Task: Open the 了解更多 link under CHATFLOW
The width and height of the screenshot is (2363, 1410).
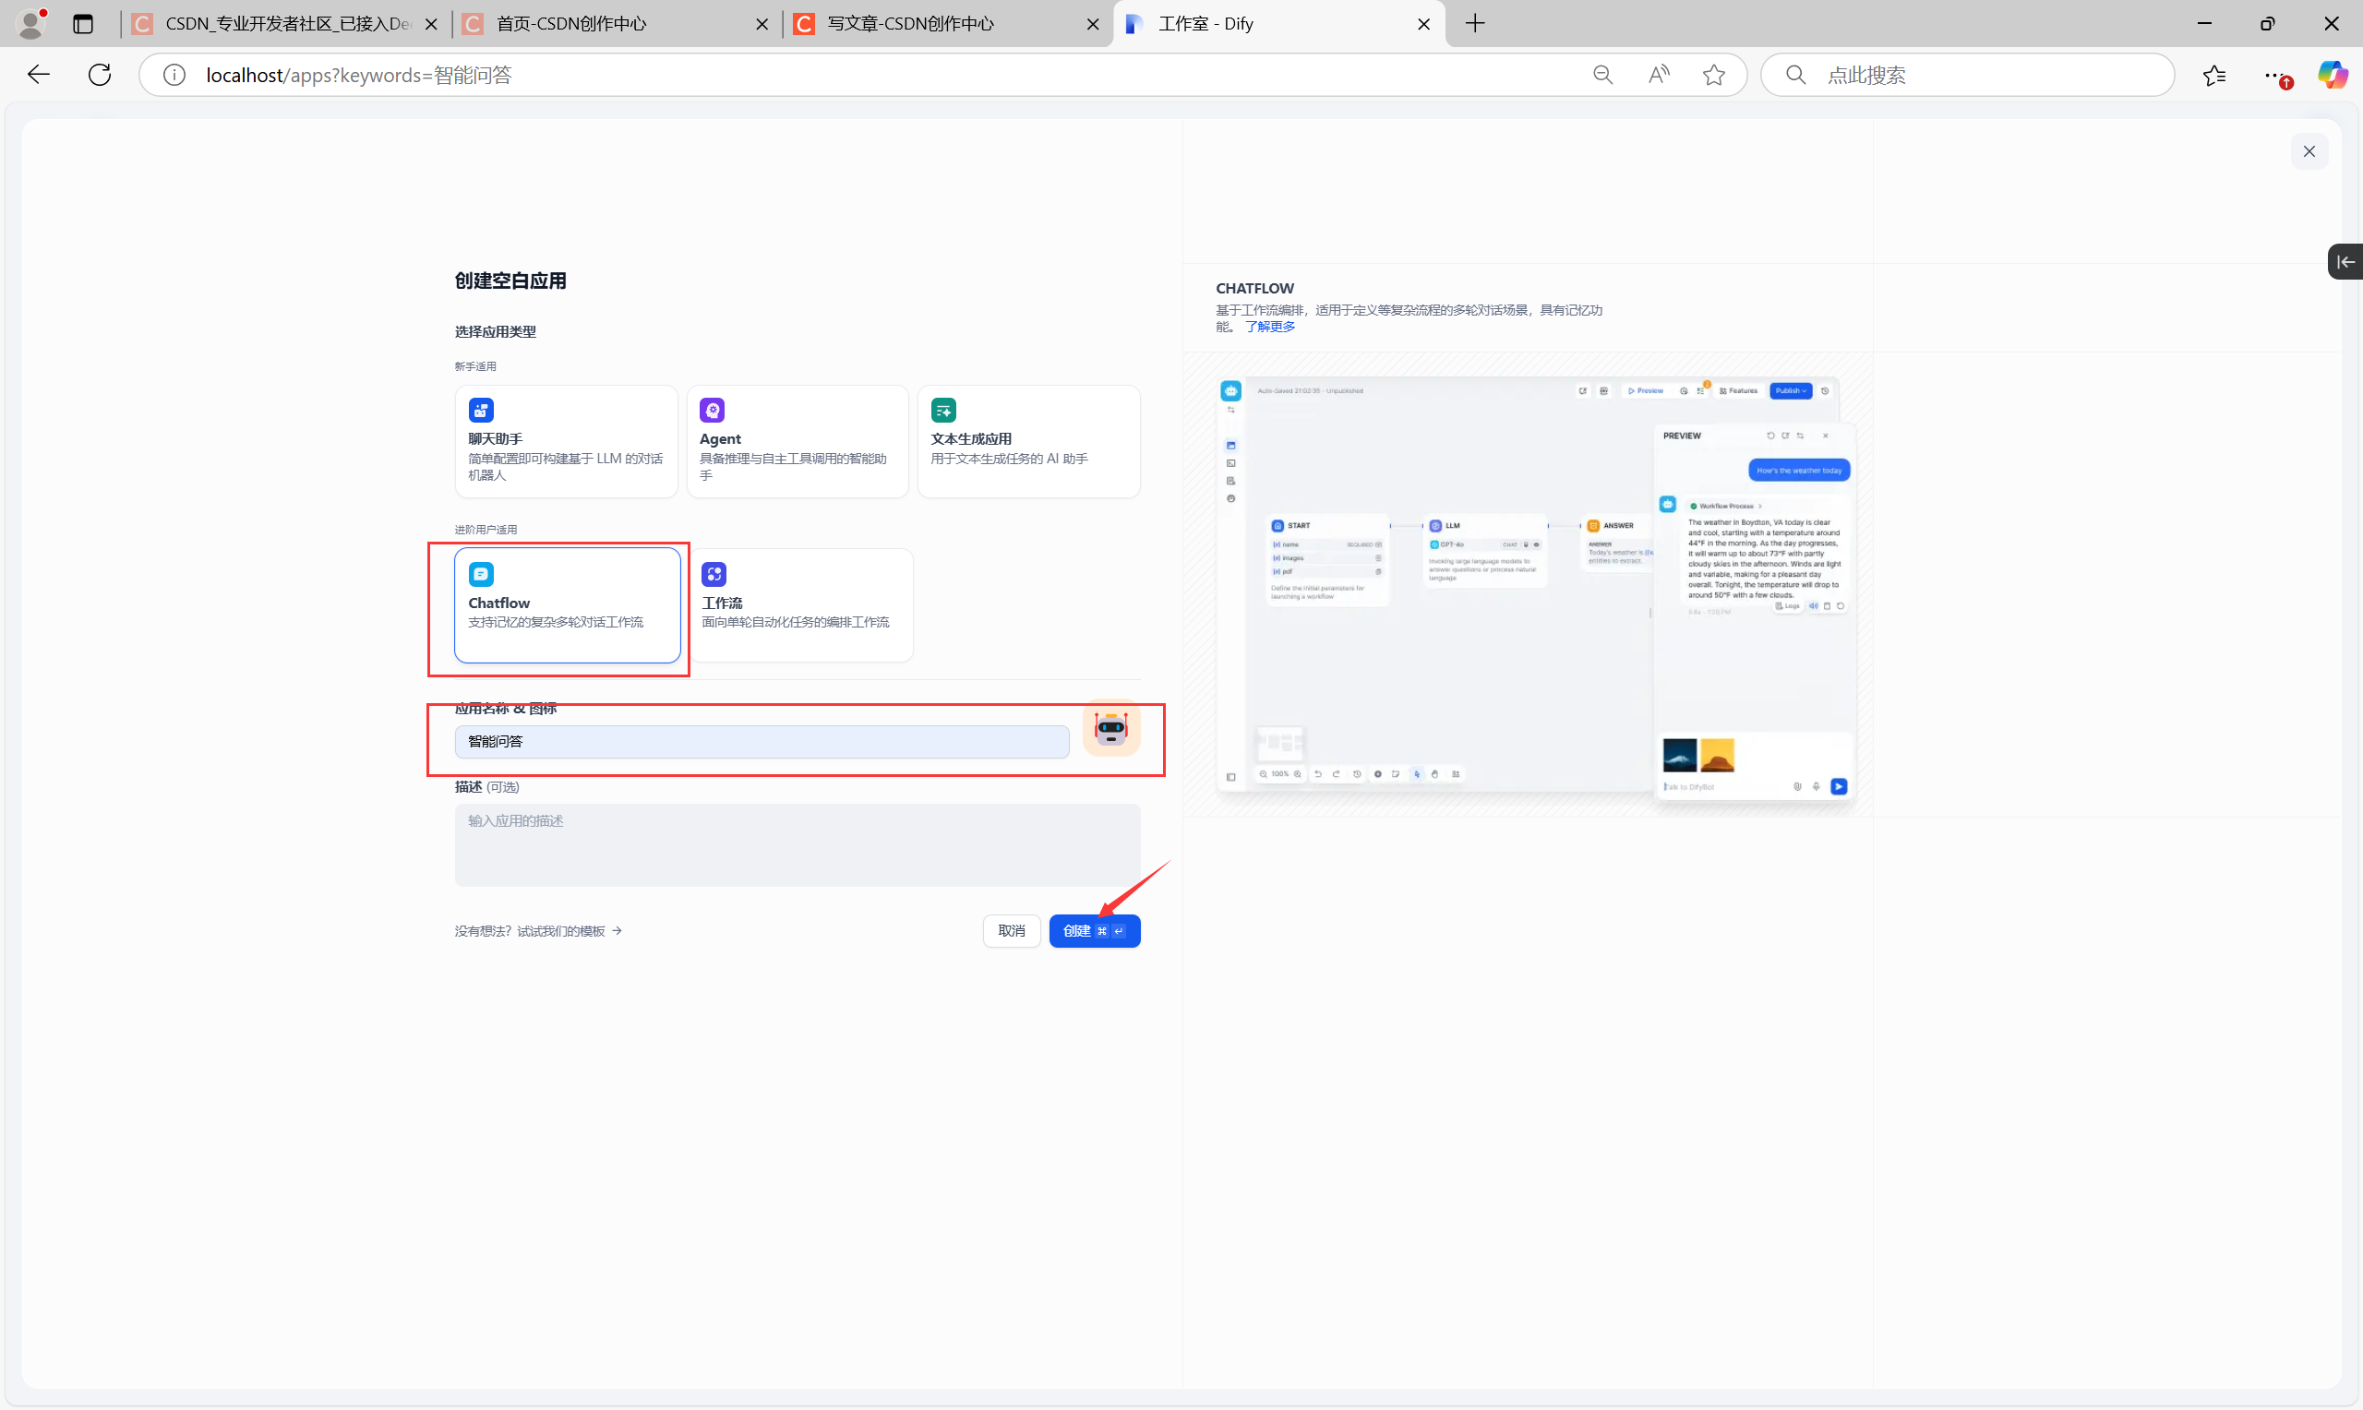Action: [x=1269, y=327]
